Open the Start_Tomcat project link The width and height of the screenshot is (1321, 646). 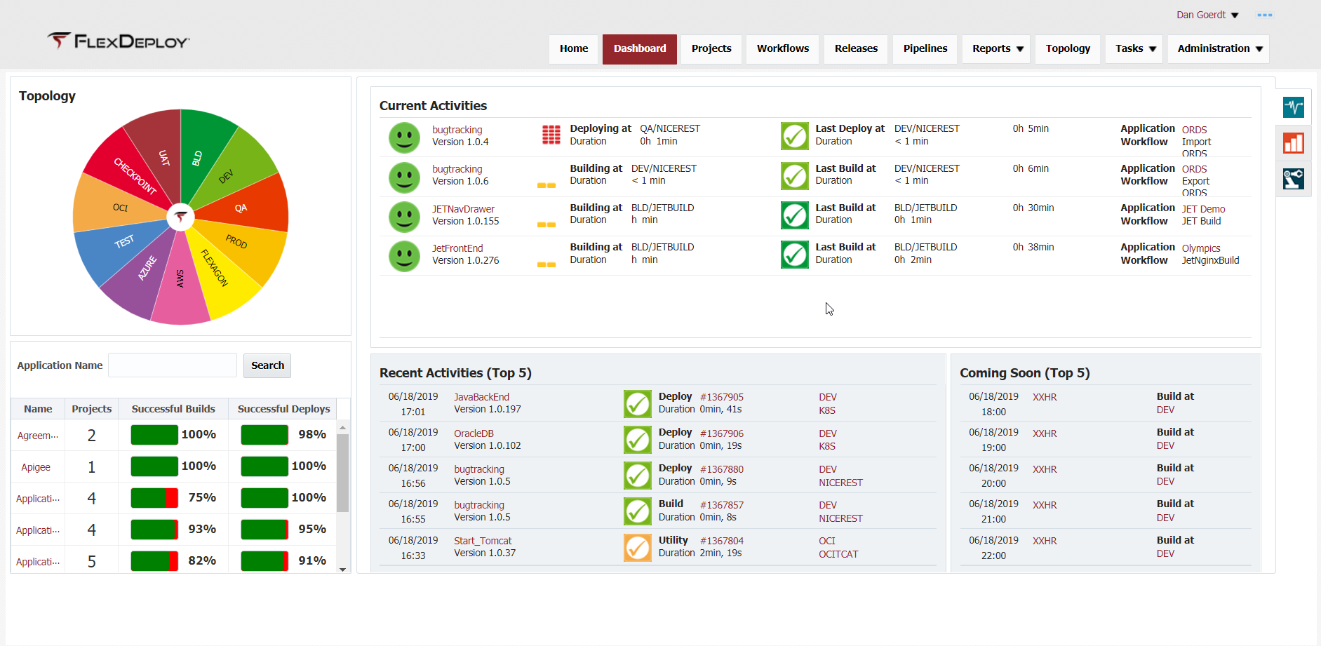pyautogui.click(x=483, y=541)
